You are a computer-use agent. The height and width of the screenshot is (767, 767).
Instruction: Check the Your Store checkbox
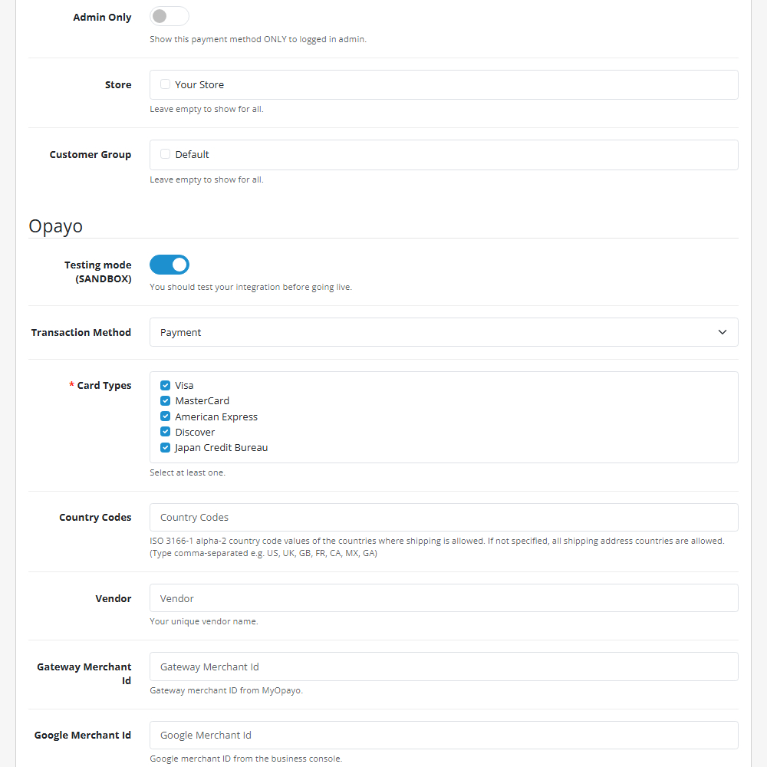[165, 84]
